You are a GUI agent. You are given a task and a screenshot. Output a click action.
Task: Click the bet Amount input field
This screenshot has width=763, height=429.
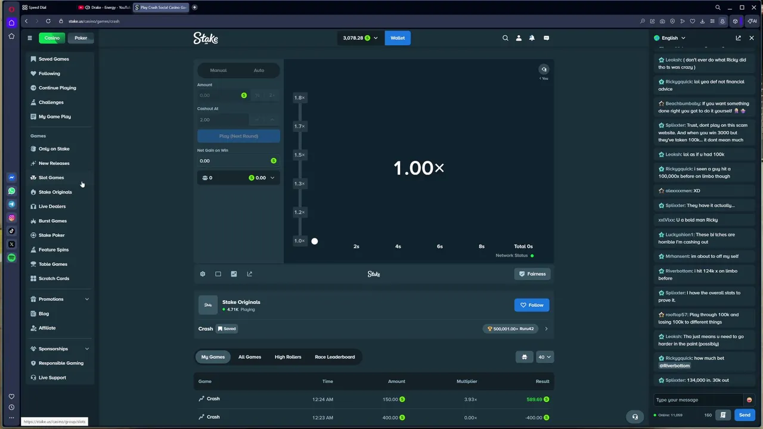tap(222, 95)
